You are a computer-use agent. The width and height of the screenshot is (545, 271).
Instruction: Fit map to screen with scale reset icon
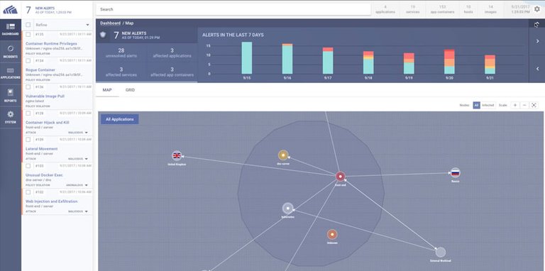coord(534,105)
